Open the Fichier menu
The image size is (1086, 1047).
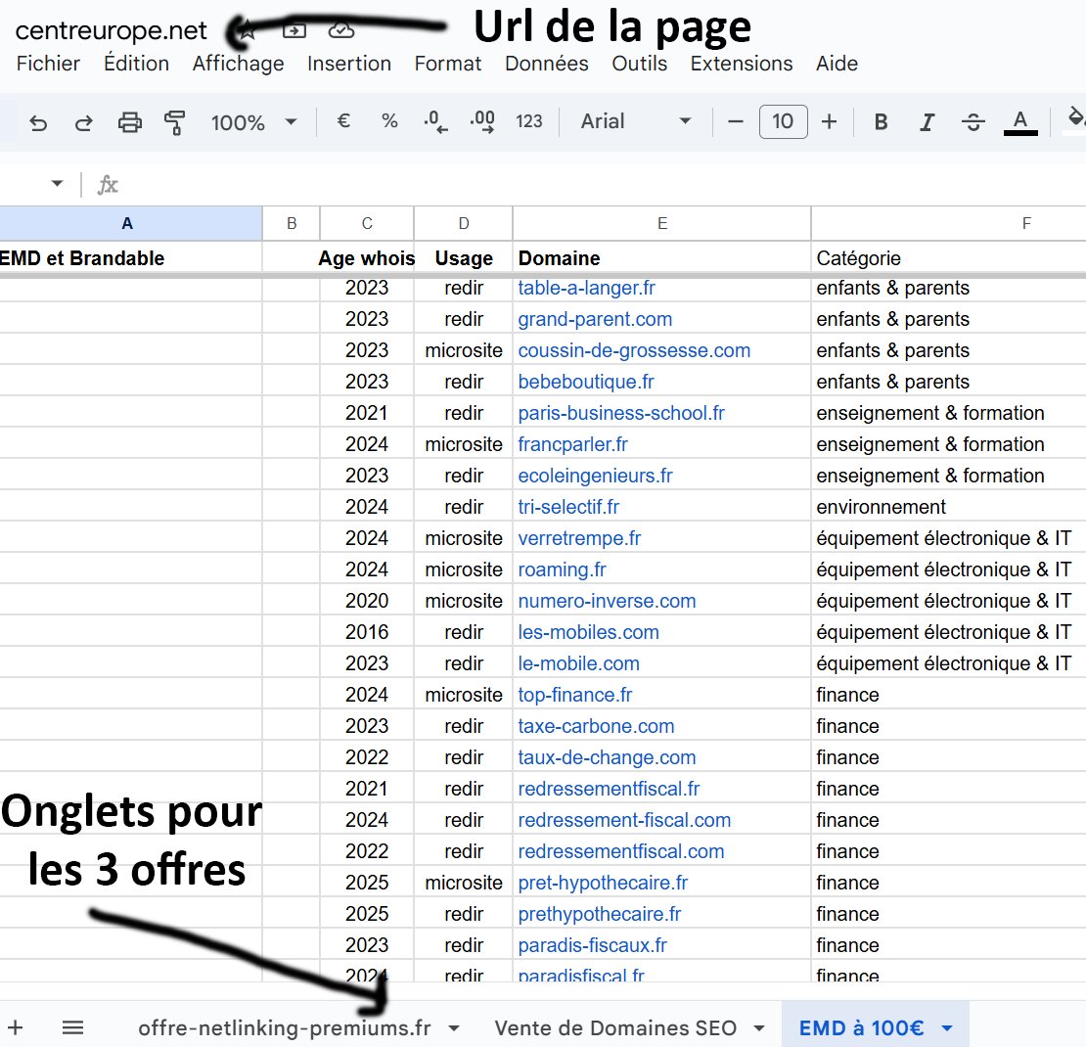48,64
